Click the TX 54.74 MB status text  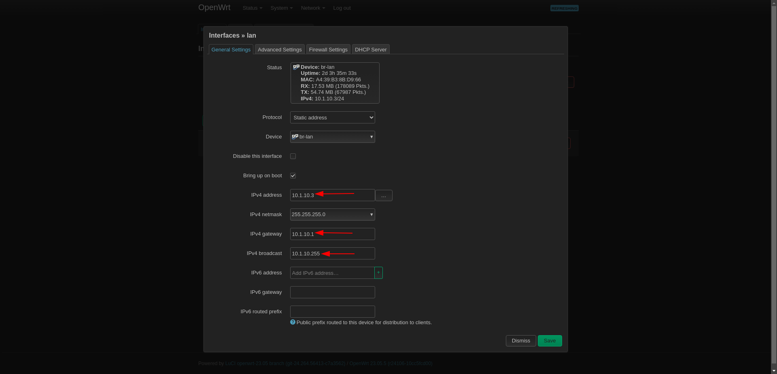pyautogui.click(x=333, y=92)
